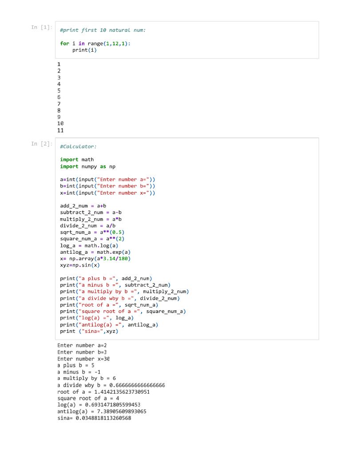Click the line 'sqrt_num_a = a**(0.5)'

click(x=92, y=232)
